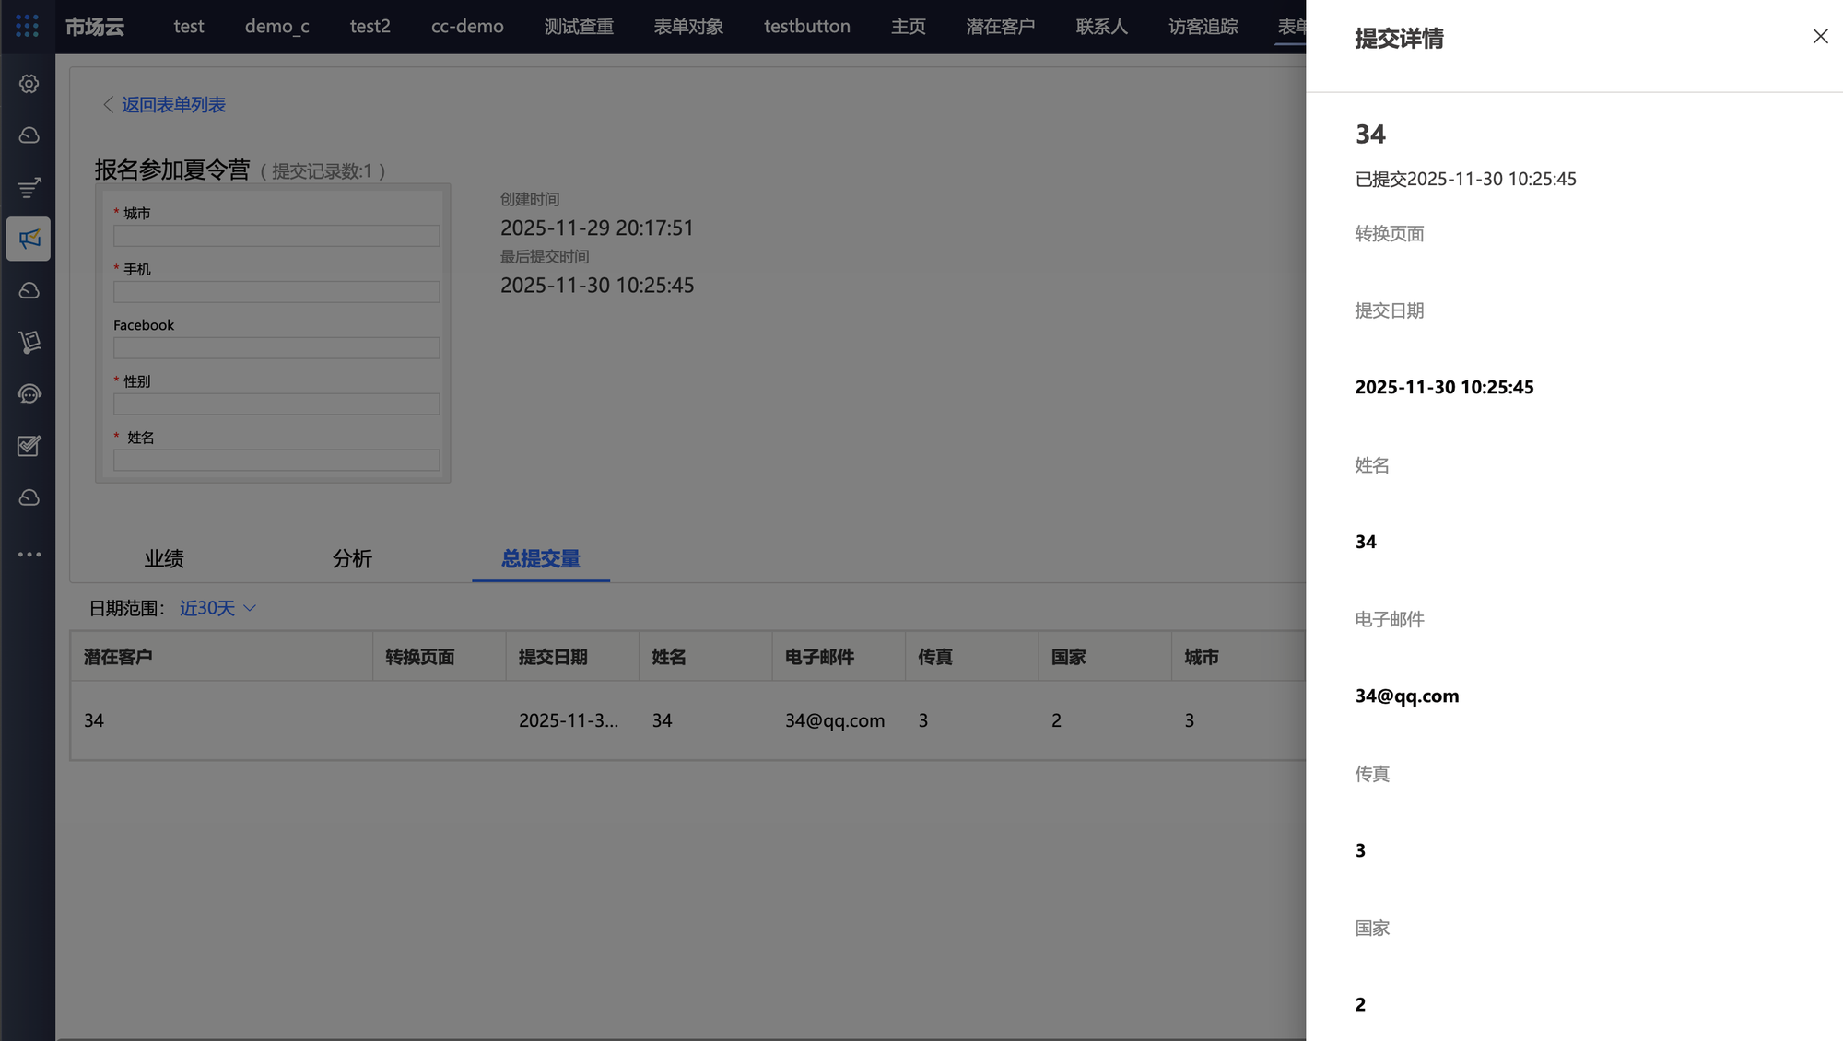Open the cart trolley sidebar icon
Screen dimensions: 1843x1041
click(x=29, y=343)
